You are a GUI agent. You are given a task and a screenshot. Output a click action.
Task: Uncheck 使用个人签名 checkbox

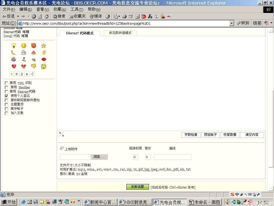(x=6, y=96)
